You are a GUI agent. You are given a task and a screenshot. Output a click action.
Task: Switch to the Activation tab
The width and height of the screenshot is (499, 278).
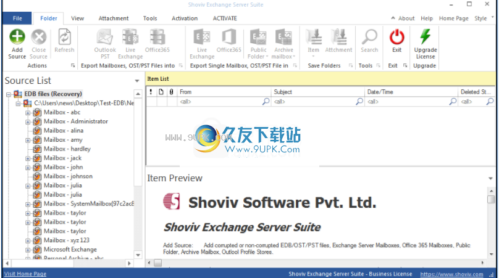point(185,18)
